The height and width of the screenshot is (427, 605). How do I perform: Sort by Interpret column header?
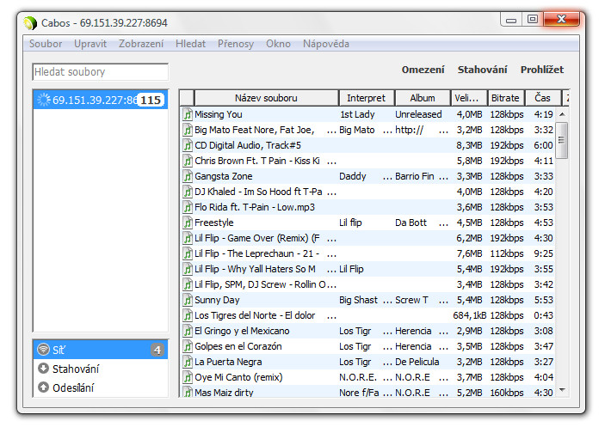point(366,98)
